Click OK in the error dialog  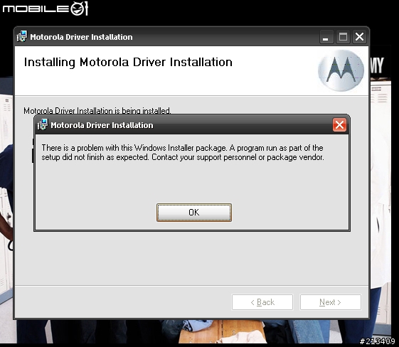(x=194, y=213)
